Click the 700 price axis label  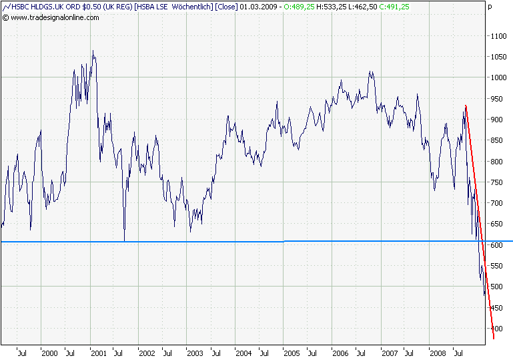[x=496, y=203]
